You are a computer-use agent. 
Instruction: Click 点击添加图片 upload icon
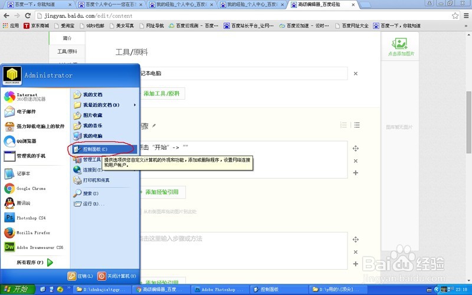click(x=401, y=47)
